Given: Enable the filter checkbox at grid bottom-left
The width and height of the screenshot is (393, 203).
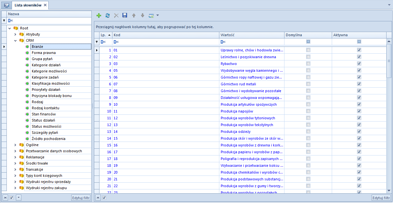Looking at the screenshot, I should click(104, 198).
